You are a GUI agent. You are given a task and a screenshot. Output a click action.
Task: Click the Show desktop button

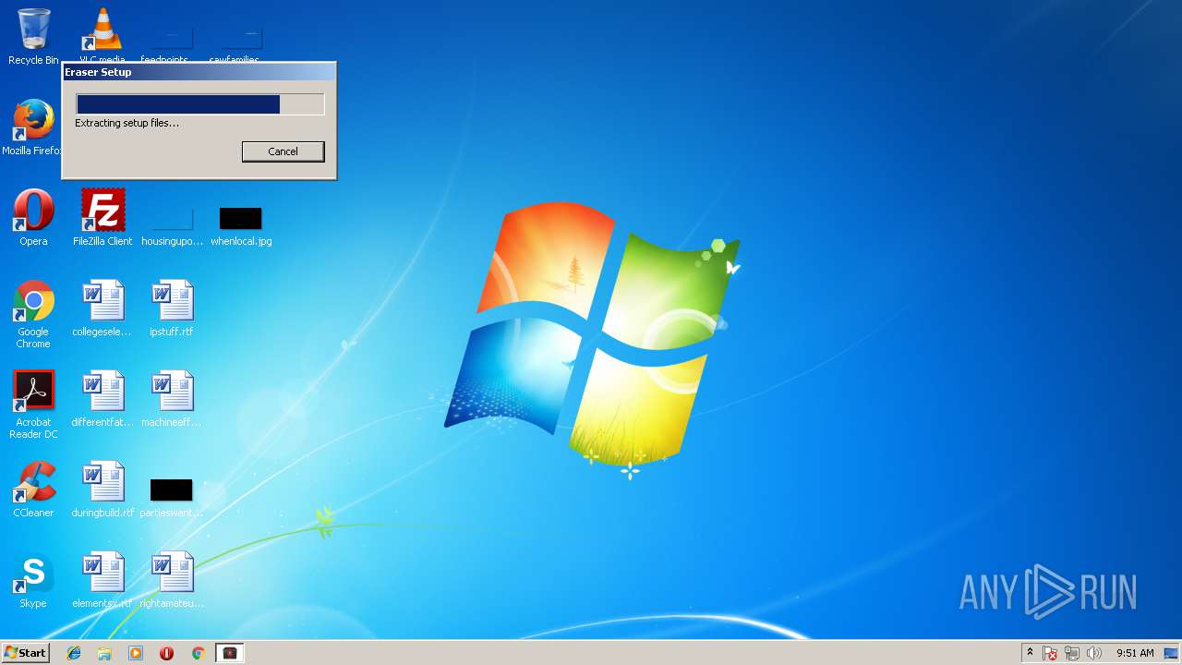tap(1173, 653)
